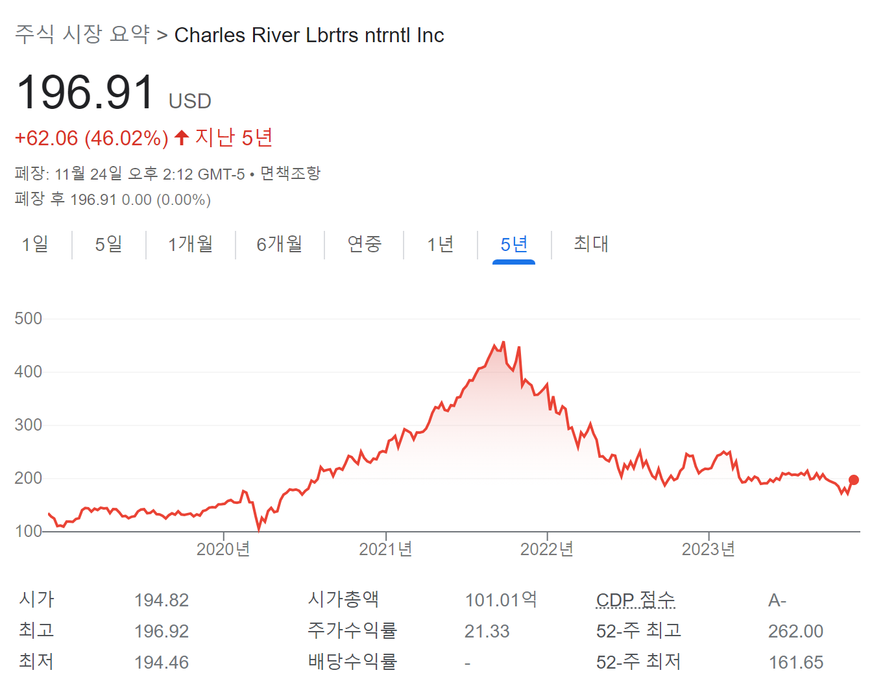Click the 최고 value 196.92

[x=162, y=631]
